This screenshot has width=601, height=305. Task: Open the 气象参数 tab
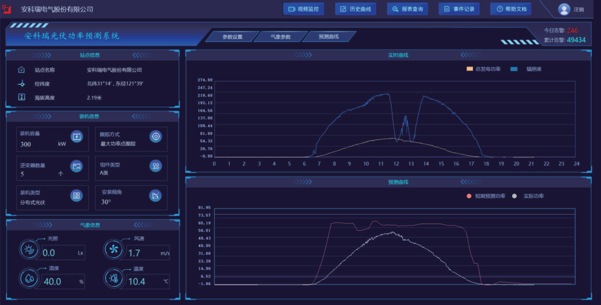(280, 37)
